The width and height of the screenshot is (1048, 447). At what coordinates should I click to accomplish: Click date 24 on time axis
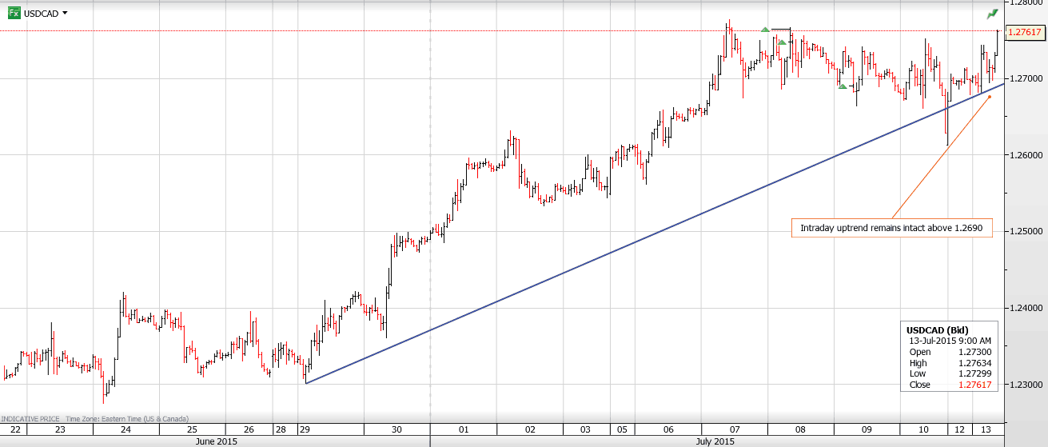[x=126, y=429]
